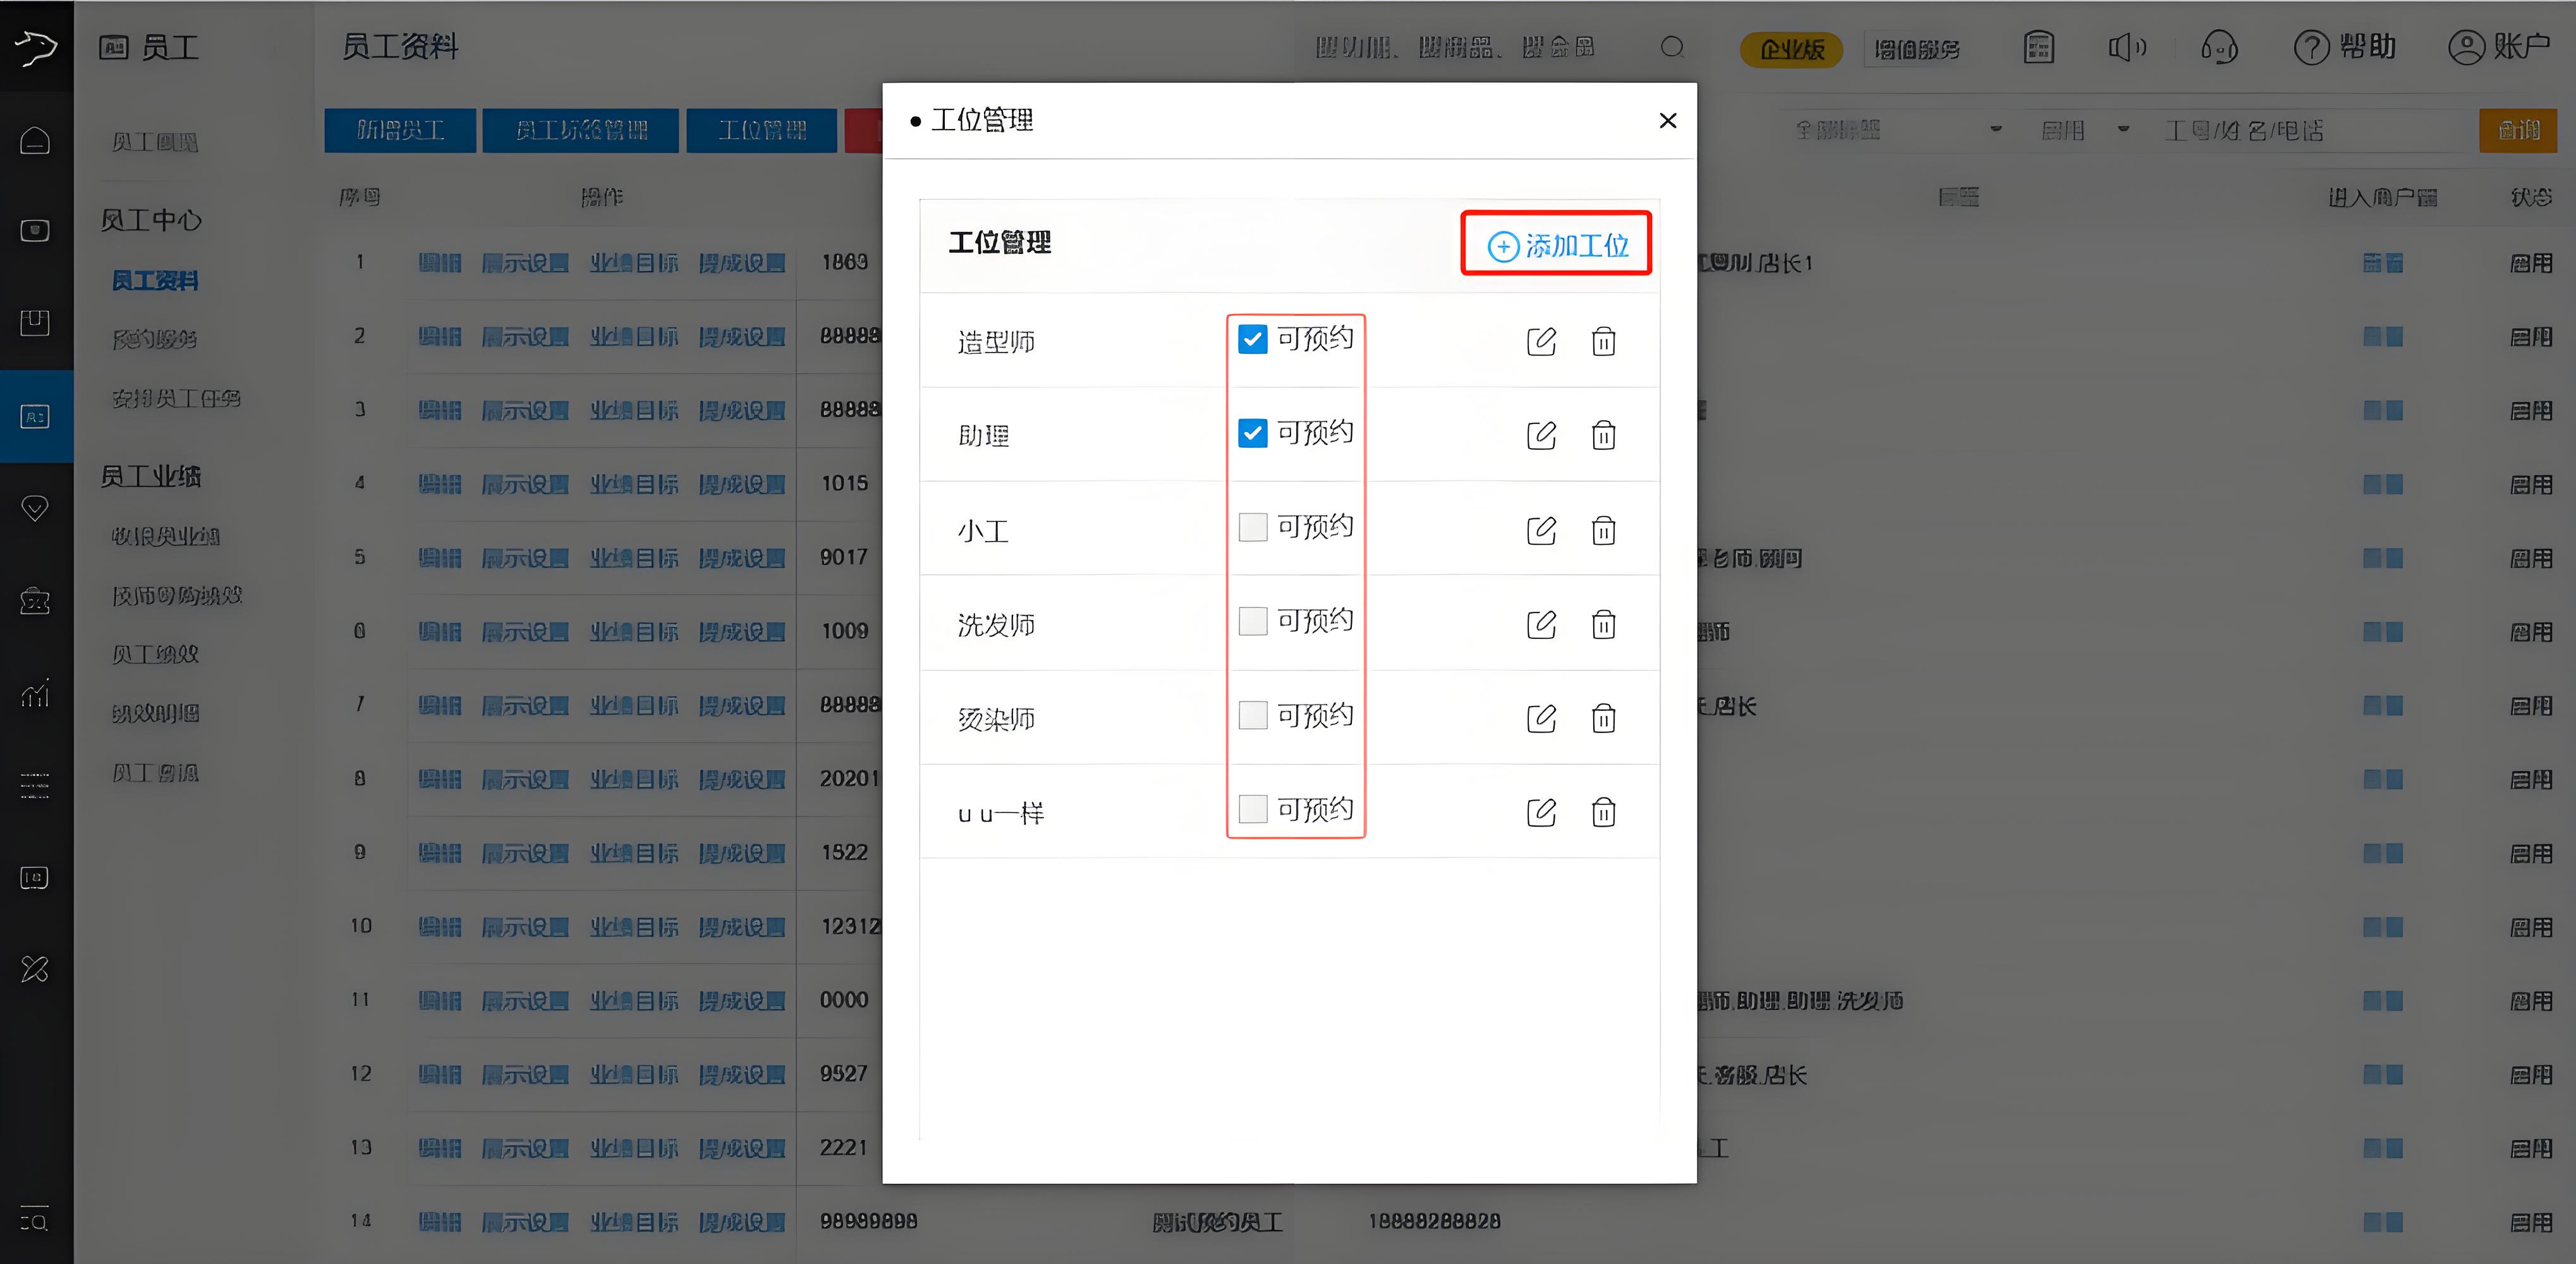Click the 洗发师 position name
Viewport: 2576px width, 1264px height.
click(996, 625)
